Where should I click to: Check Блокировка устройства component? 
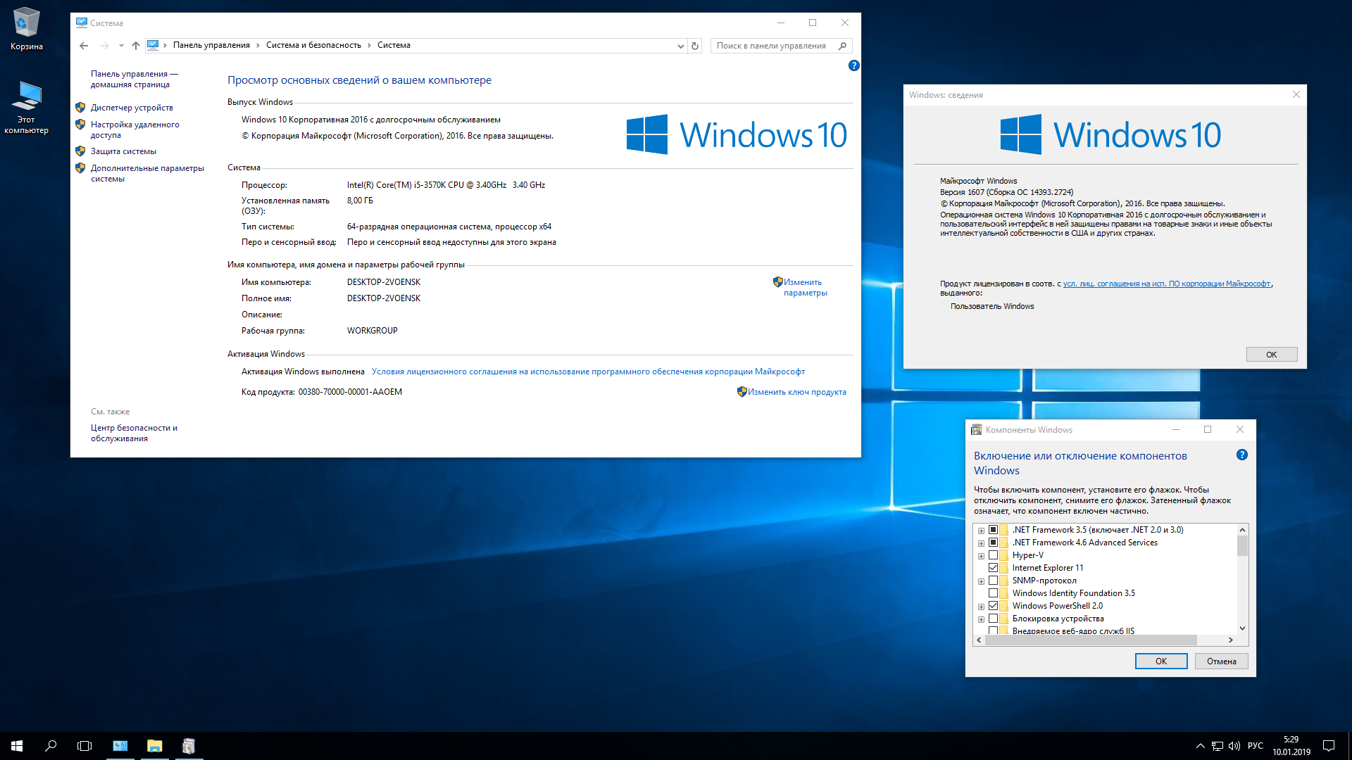point(993,619)
